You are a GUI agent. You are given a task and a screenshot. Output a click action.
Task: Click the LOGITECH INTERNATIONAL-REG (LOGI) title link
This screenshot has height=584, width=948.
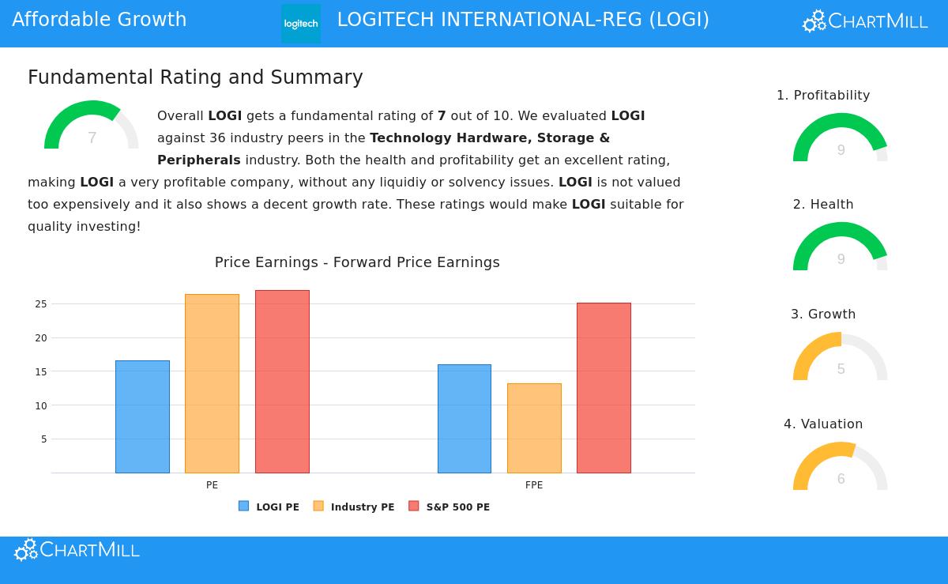click(523, 20)
